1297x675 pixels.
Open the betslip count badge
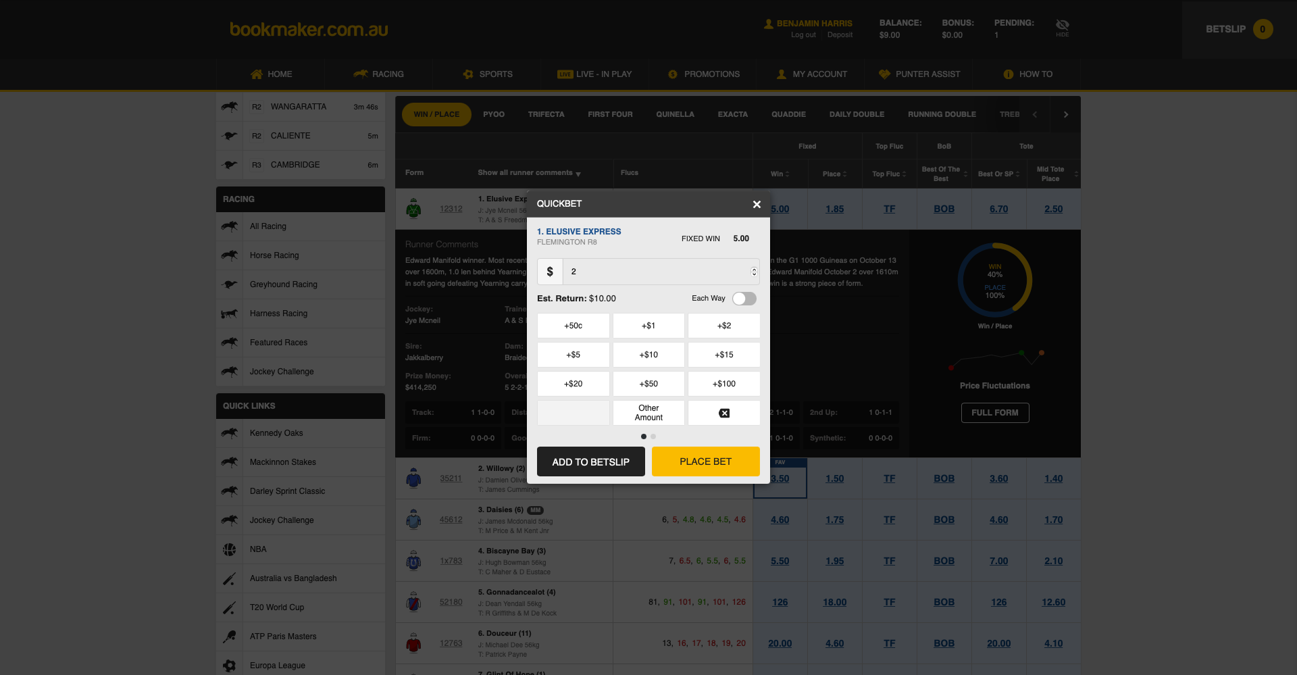click(1263, 29)
